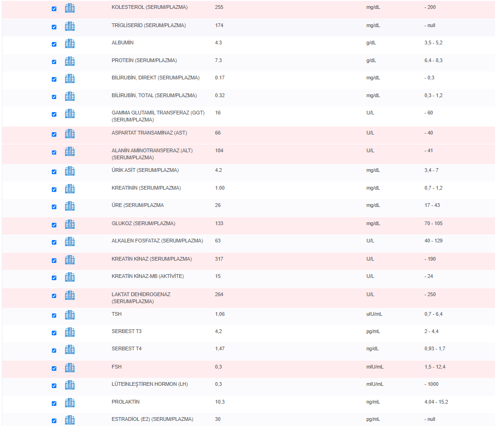Select the building icon for ÜRE (SERUM/PLAZMA
Screen dimensions: 495x426
[70, 206]
